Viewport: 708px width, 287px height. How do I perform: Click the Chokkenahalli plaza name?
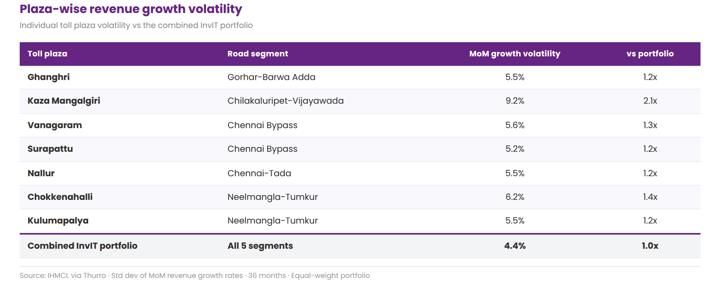(x=60, y=197)
